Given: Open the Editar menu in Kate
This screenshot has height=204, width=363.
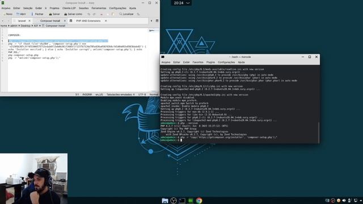Looking at the screenshot, I should click(16, 8).
